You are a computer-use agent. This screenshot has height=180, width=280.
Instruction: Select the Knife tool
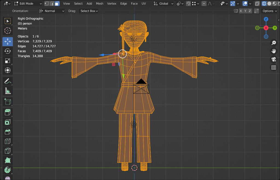pos(7,151)
